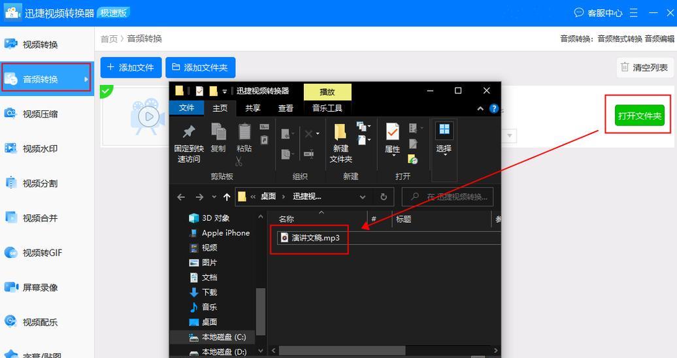
Task: Click the Explorer search field
Action: pyautogui.click(x=447, y=197)
